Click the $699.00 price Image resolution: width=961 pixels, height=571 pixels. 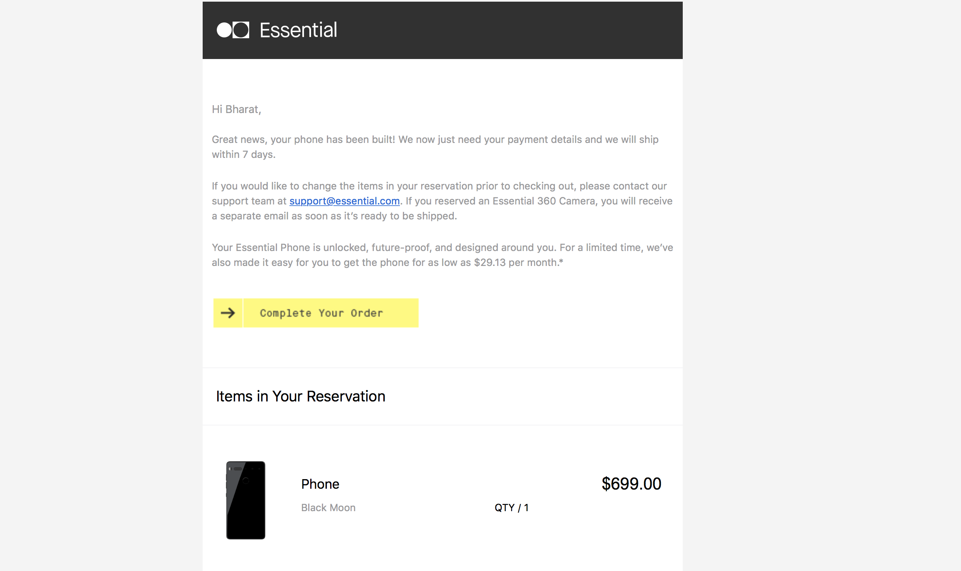coord(631,484)
